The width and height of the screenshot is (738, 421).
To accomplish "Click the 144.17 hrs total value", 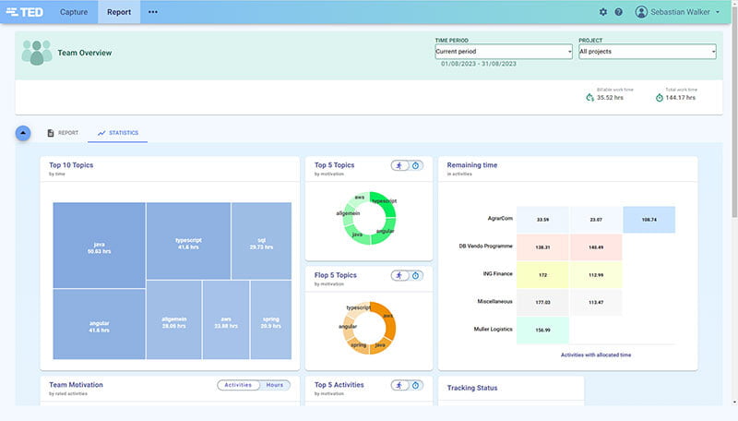I will [x=680, y=98].
